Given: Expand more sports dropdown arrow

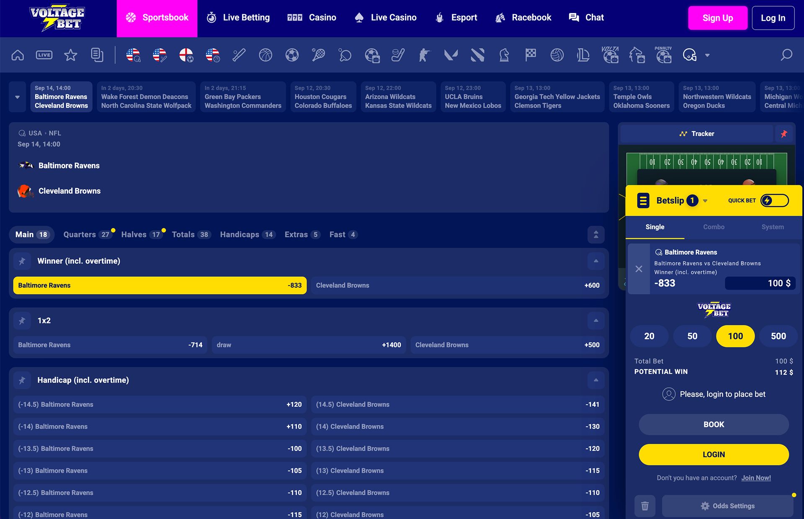Looking at the screenshot, I should 707,55.
